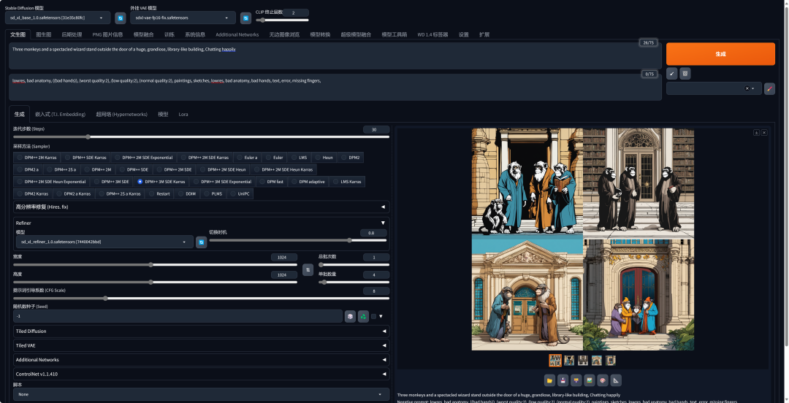The image size is (789, 403).
Task: Choose the DPM++ 2M Karras sampler
Action: tap(37, 157)
